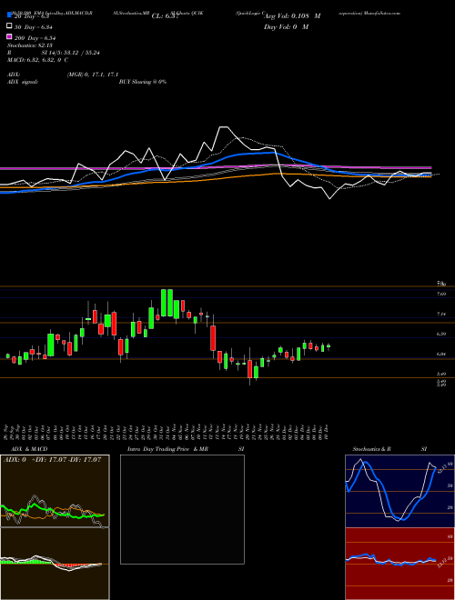Click the white 50 Day legend swatch

tap(9, 26)
